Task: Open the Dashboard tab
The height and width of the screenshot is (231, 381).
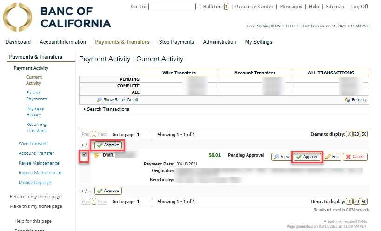Action: click(18, 42)
